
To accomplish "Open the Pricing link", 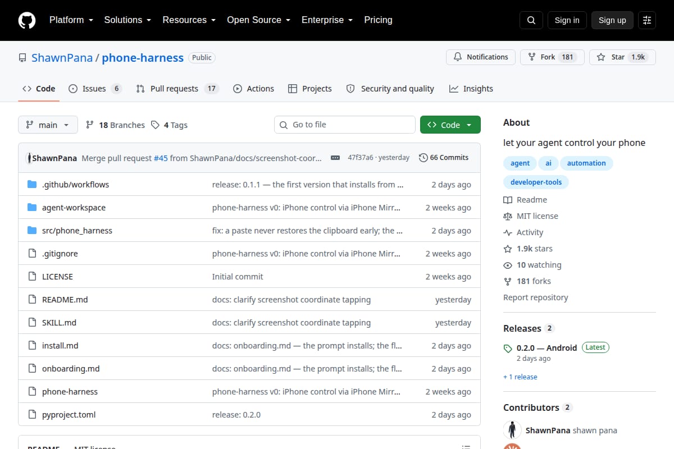I will pos(378,20).
